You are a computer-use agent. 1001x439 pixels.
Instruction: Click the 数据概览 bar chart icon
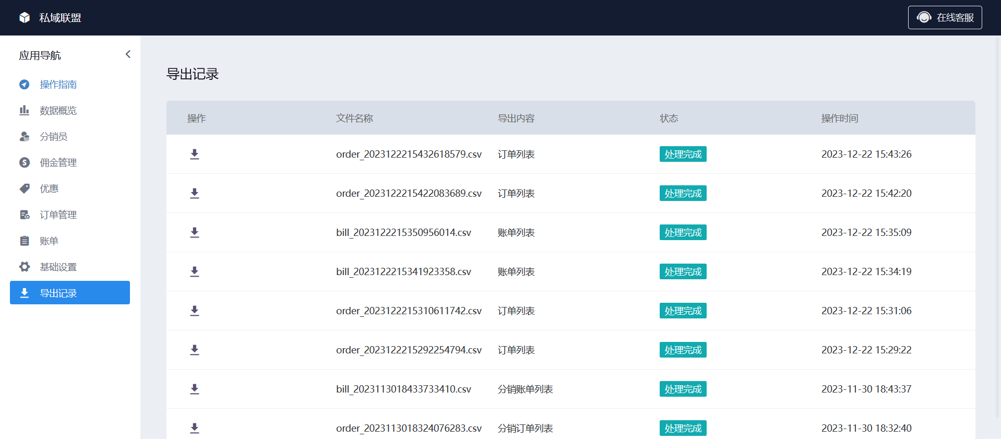tap(25, 110)
